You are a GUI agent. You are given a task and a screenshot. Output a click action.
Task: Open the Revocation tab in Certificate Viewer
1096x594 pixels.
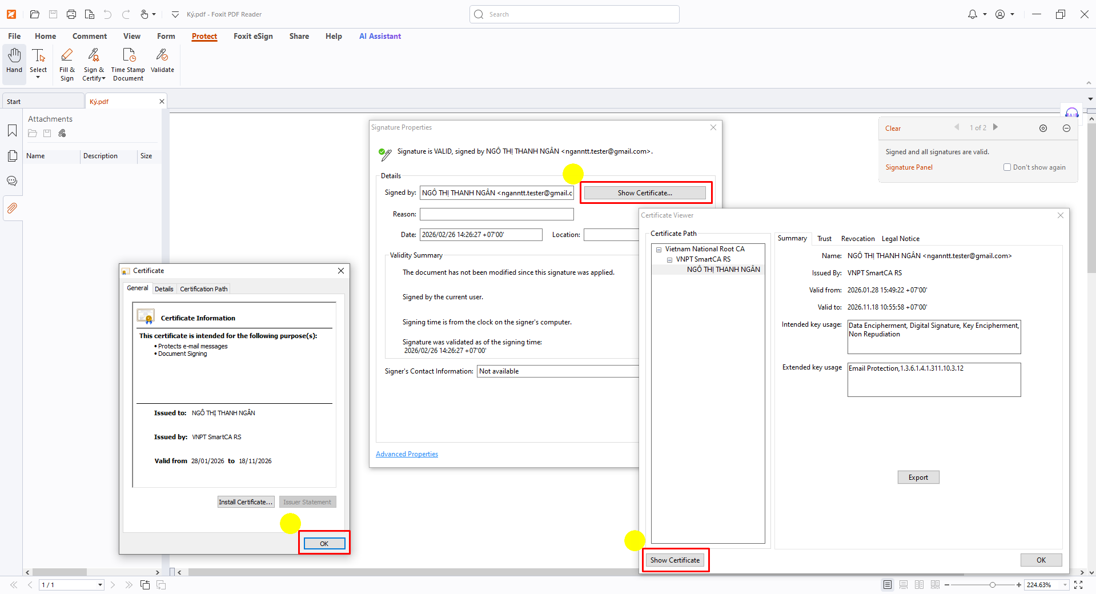858,239
